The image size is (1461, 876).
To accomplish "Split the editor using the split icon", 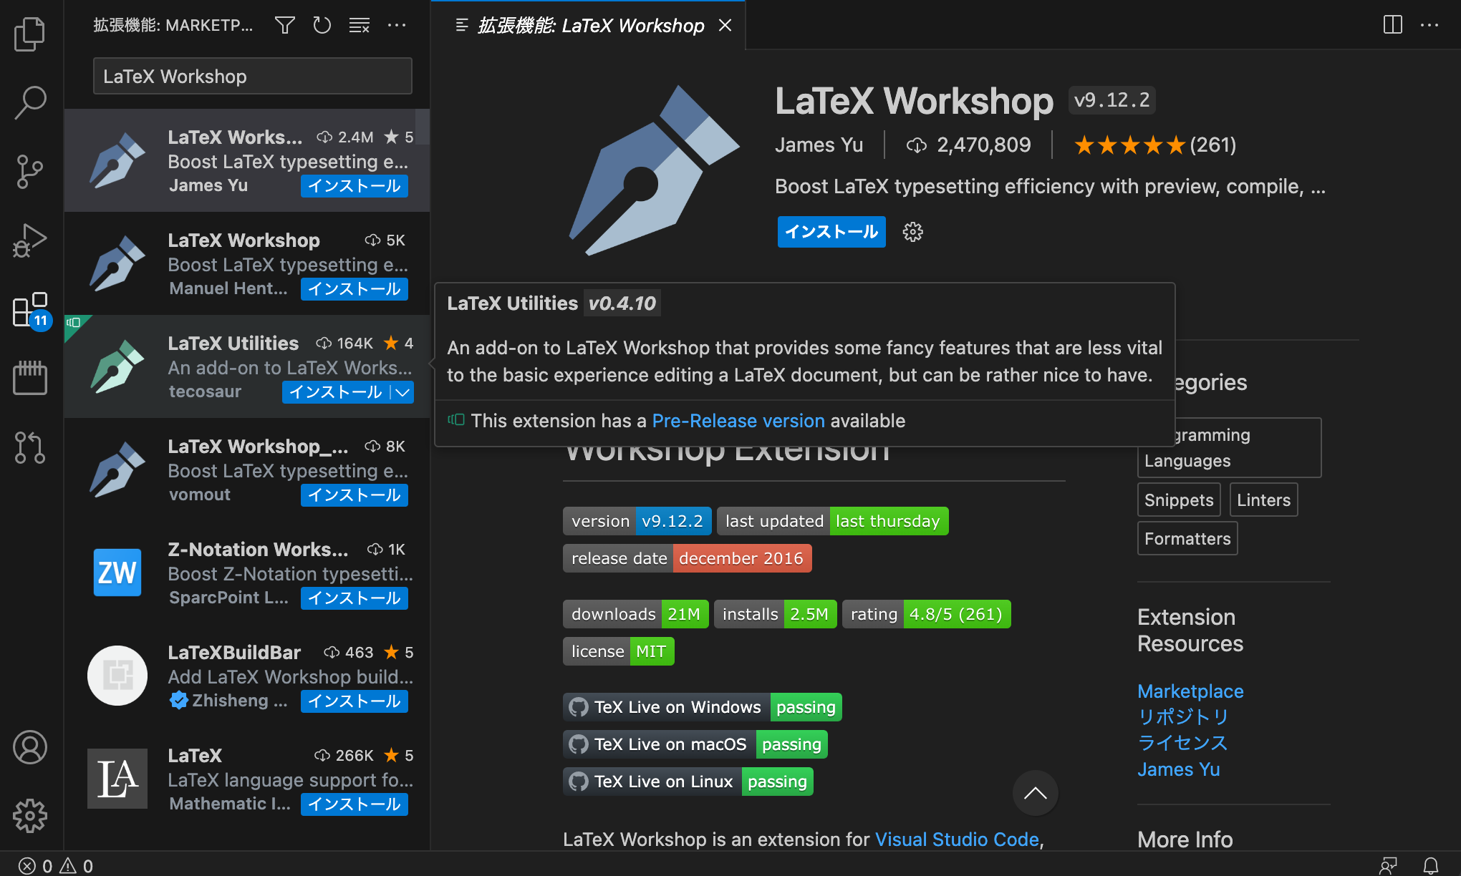I will point(1392,24).
